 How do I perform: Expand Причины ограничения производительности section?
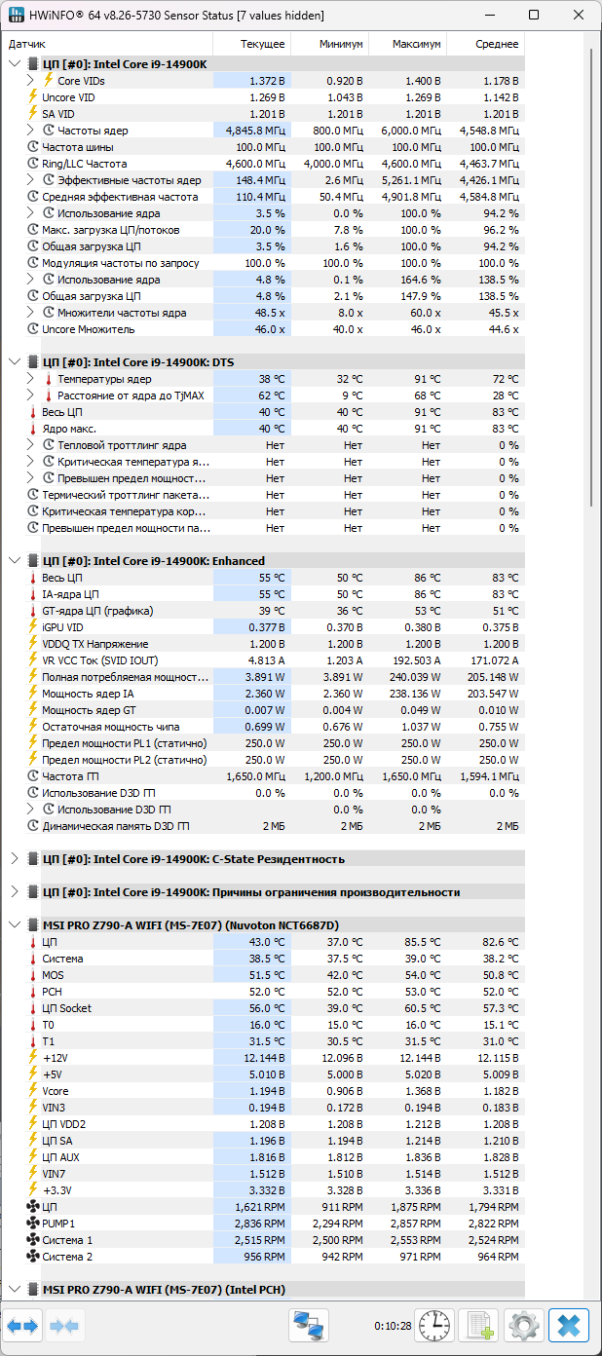tap(14, 892)
